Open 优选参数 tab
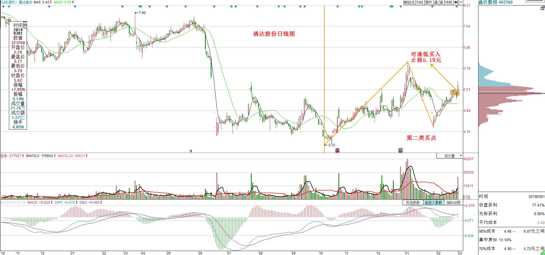The height and width of the screenshot is (255, 545). pos(413,203)
